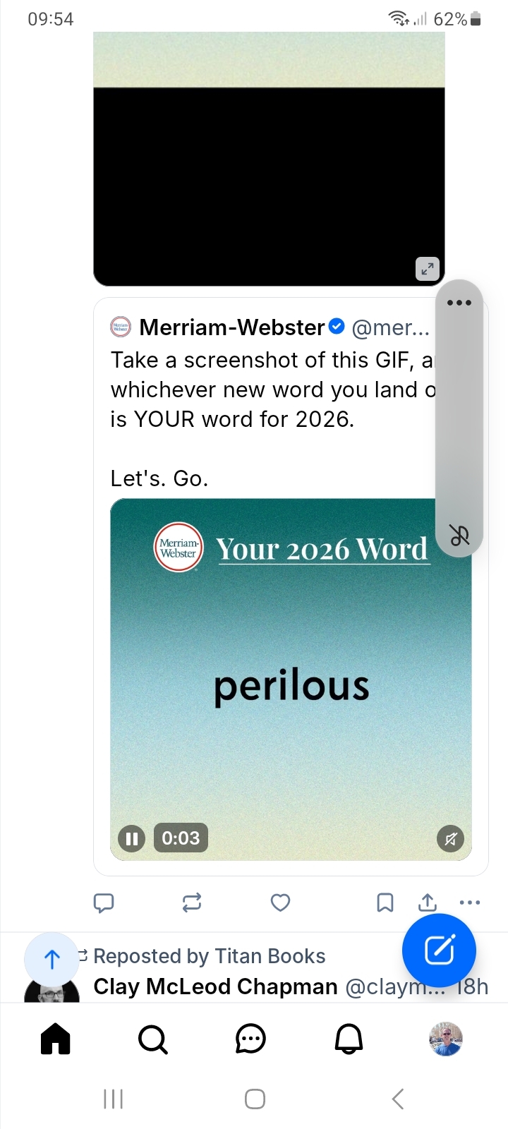This screenshot has width=508, height=1129.
Task: Unmute the GIF video sound
Action: (451, 838)
